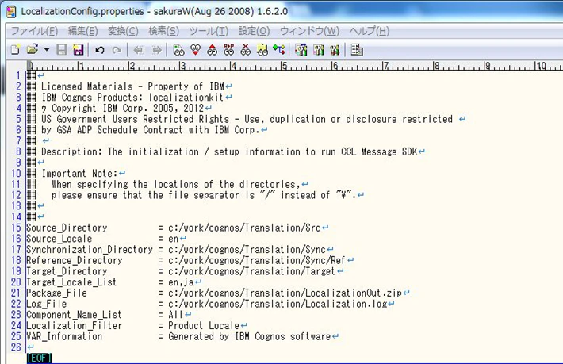The width and height of the screenshot is (563, 364).
Task: Click the gray Save disk icon
Action: [x=61, y=50]
